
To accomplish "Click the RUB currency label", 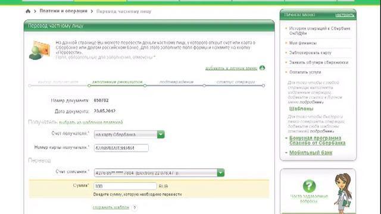I will (163, 186).
